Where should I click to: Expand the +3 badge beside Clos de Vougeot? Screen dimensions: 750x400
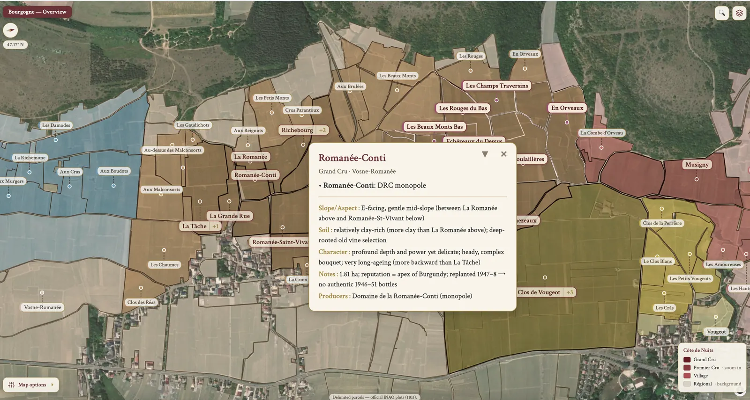[570, 292]
